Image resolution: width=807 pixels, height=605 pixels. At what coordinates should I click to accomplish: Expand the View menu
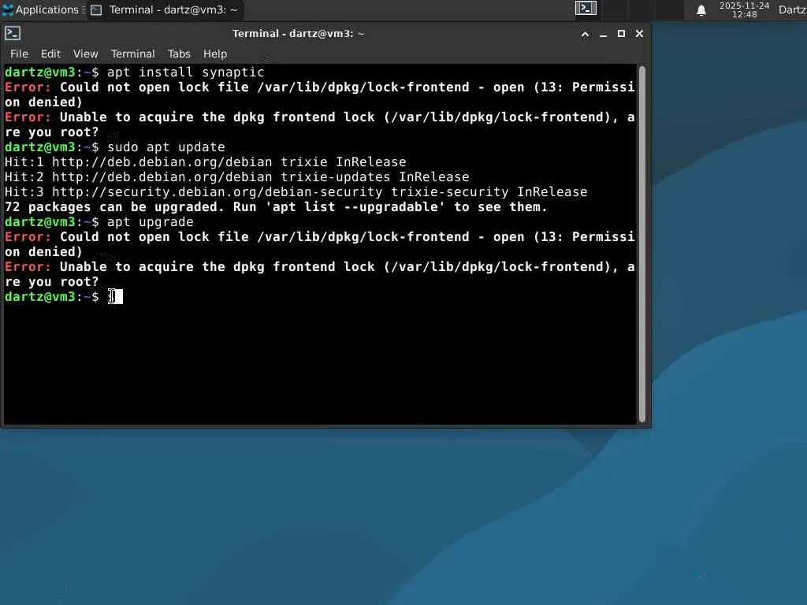[x=85, y=54]
